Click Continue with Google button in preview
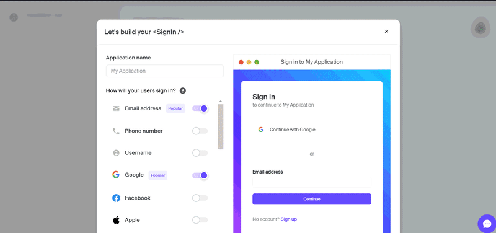The image size is (496, 233). coord(312,130)
